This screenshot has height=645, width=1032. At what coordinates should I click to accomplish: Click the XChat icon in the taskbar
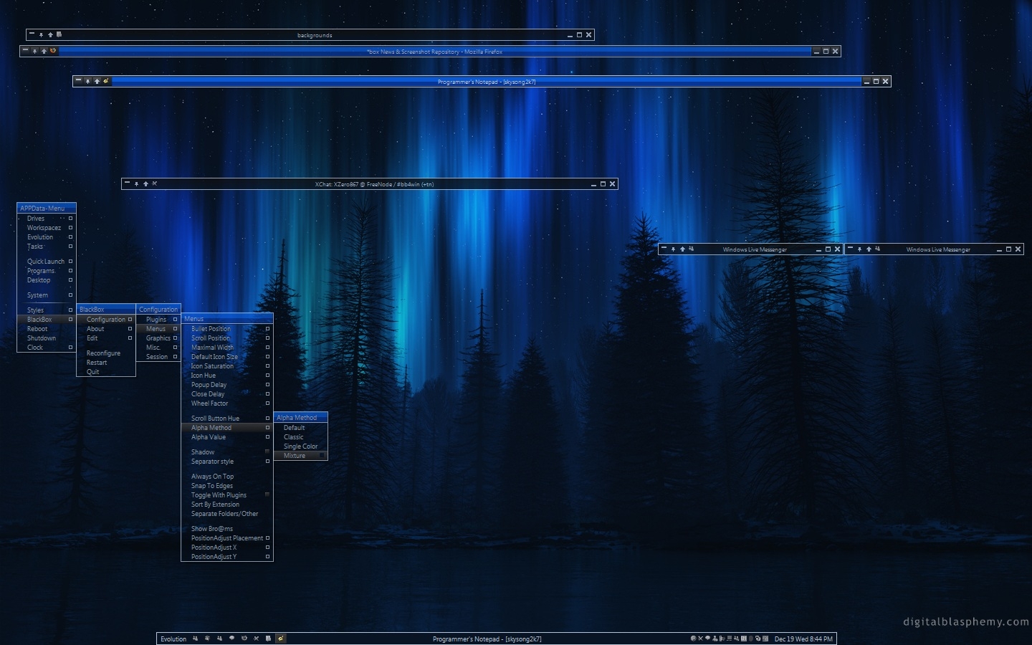point(256,639)
